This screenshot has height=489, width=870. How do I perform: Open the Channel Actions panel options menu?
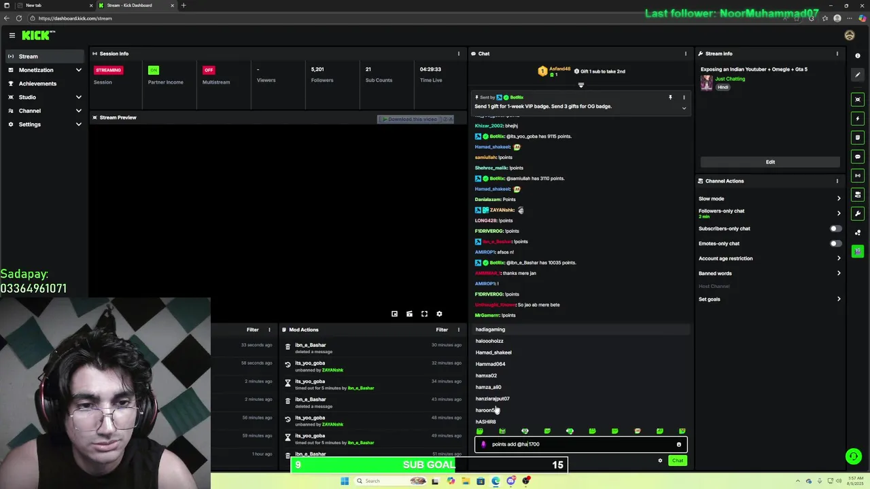click(837, 181)
